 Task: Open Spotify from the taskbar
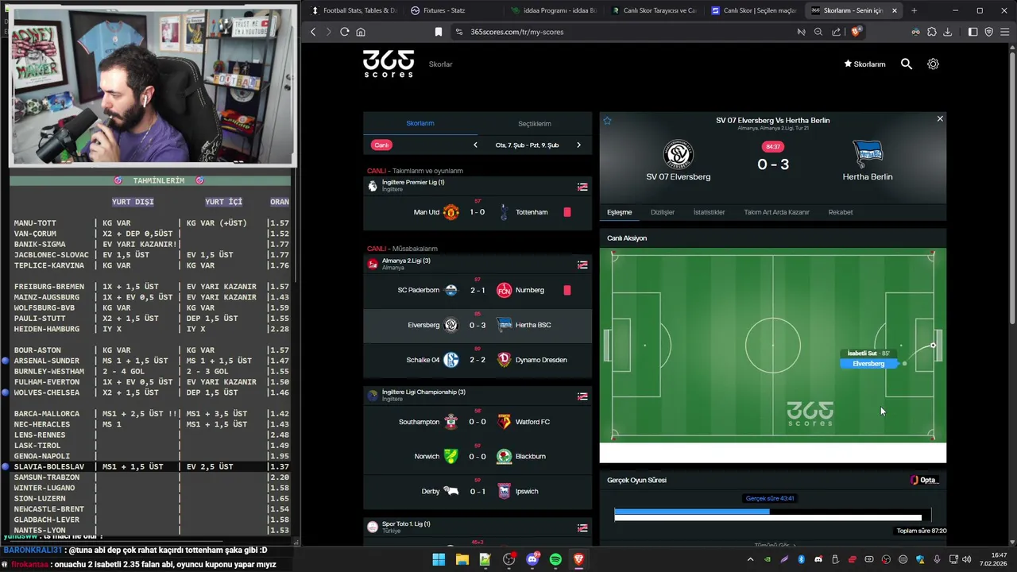[555, 559]
